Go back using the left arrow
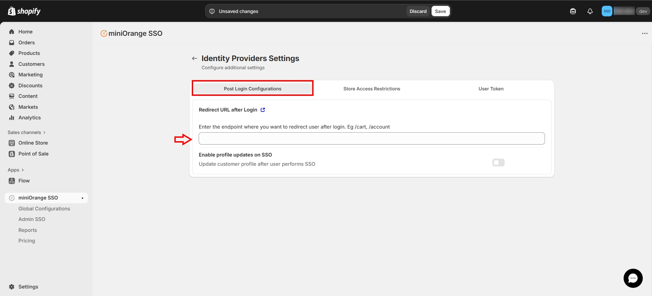The height and width of the screenshot is (296, 652). (x=195, y=58)
